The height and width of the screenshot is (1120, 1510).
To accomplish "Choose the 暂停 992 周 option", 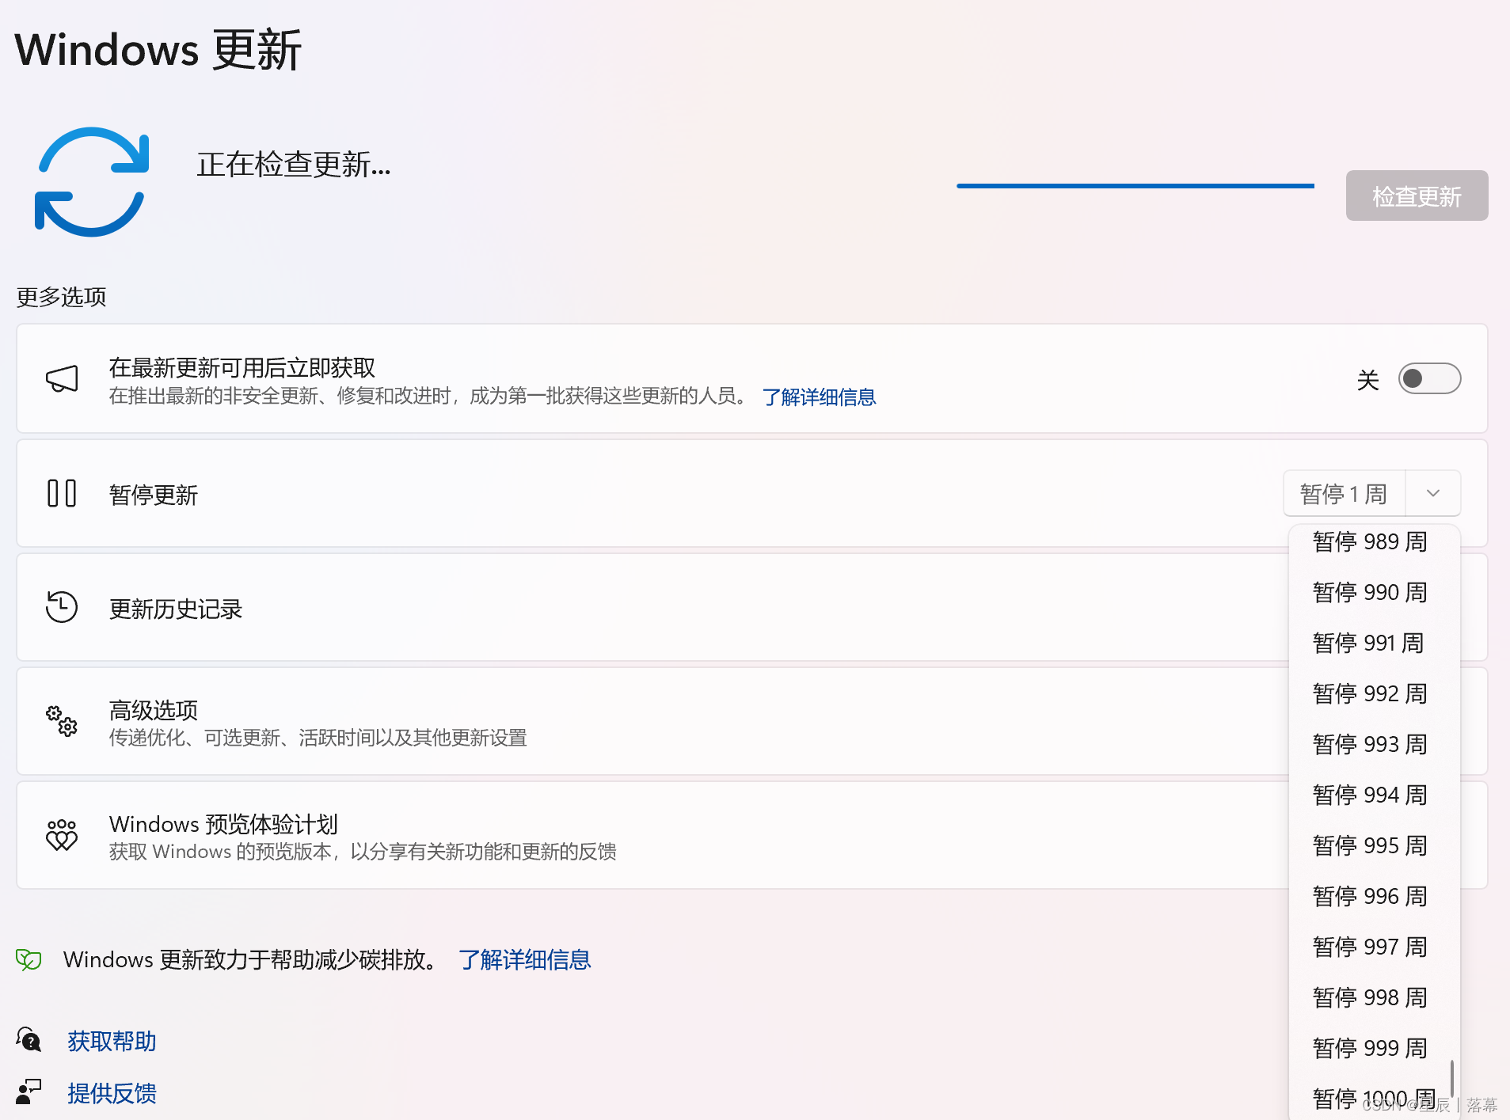I will (1370, 693).
